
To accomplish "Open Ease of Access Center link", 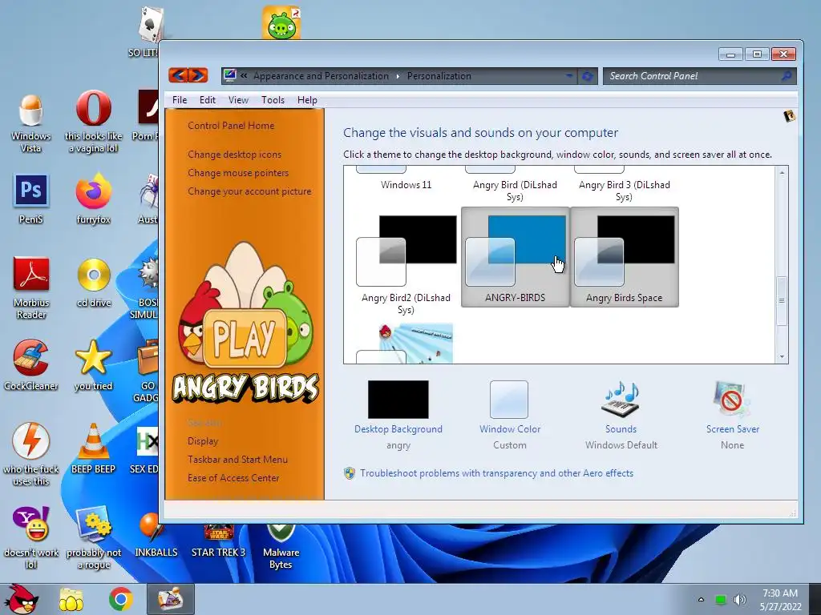I will point(233,477).
